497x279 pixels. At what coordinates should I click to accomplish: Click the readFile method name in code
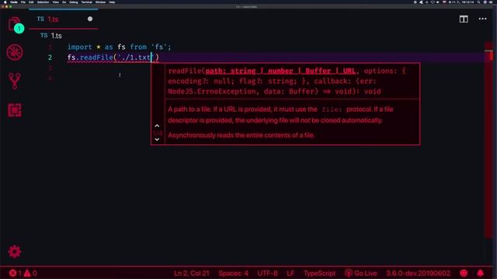click(96, 57)
